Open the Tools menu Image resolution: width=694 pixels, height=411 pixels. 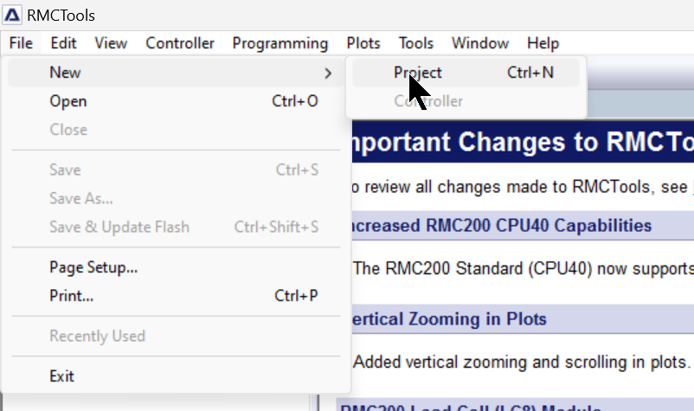415,43
